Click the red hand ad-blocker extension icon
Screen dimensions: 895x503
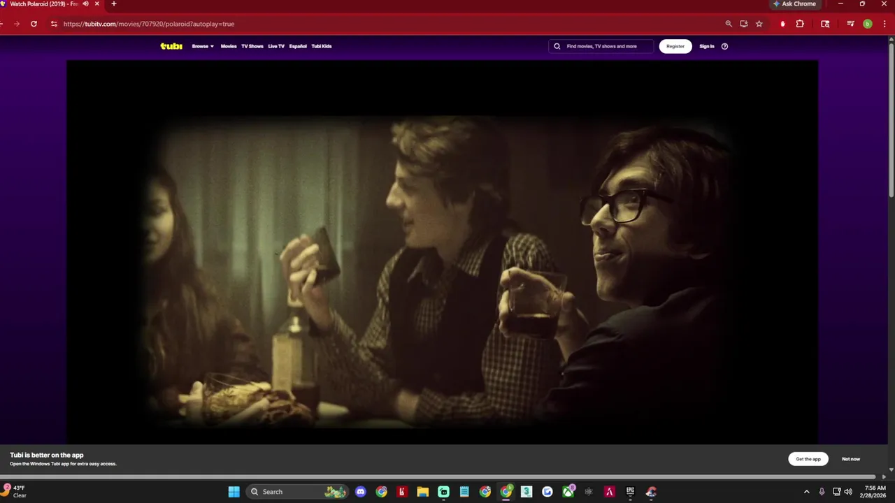[x=782, y=24]
